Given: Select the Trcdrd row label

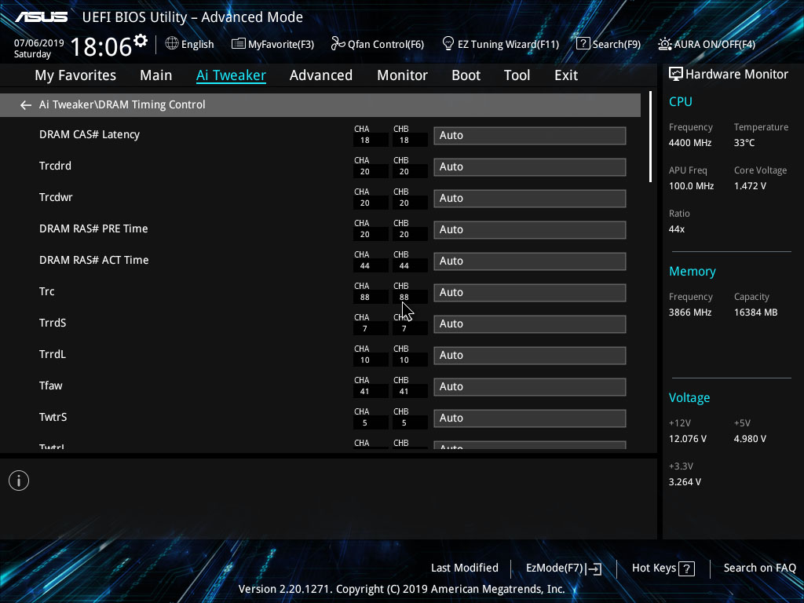Looking at the screenshot, I should tap(56, 166).
